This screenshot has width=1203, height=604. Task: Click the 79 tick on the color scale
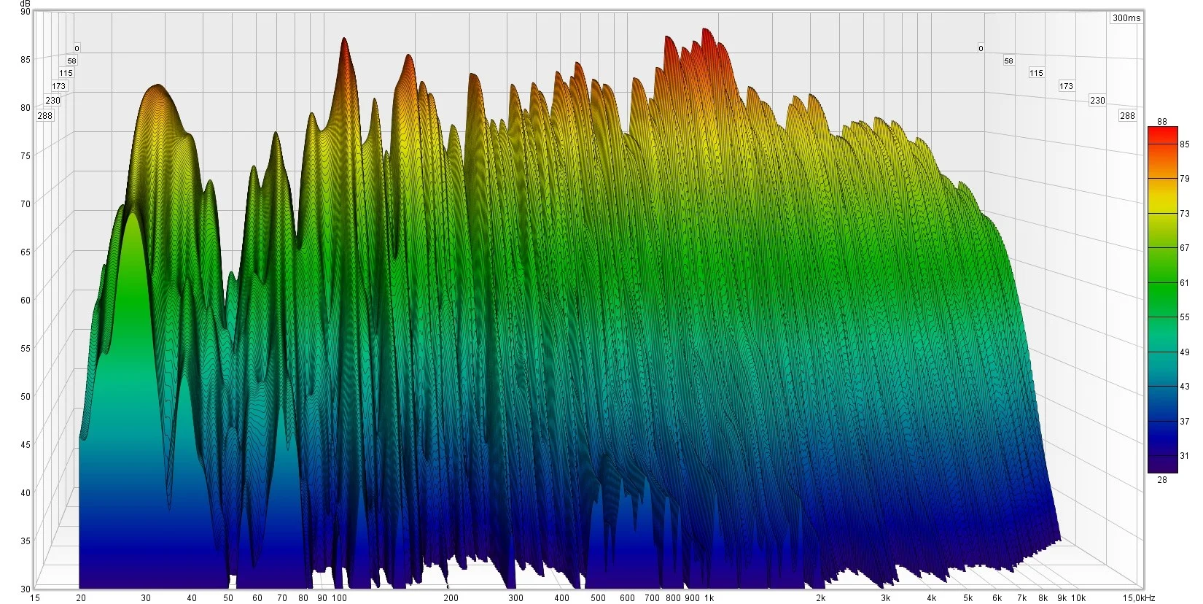(x=1185, y=179)
